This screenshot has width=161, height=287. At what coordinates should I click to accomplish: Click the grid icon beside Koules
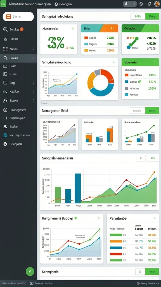[6, 49]
